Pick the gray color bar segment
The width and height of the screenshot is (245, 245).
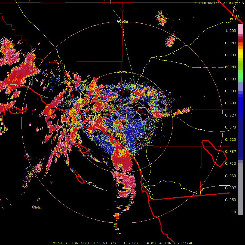240,189
